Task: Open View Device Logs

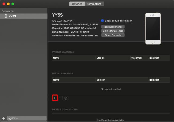Action: pyautogui.click(x=113, y=31)
